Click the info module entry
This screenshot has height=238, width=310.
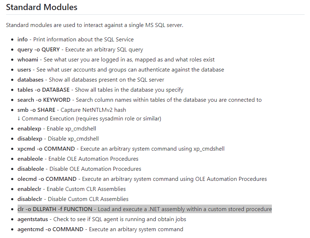[x=22, y=40]
